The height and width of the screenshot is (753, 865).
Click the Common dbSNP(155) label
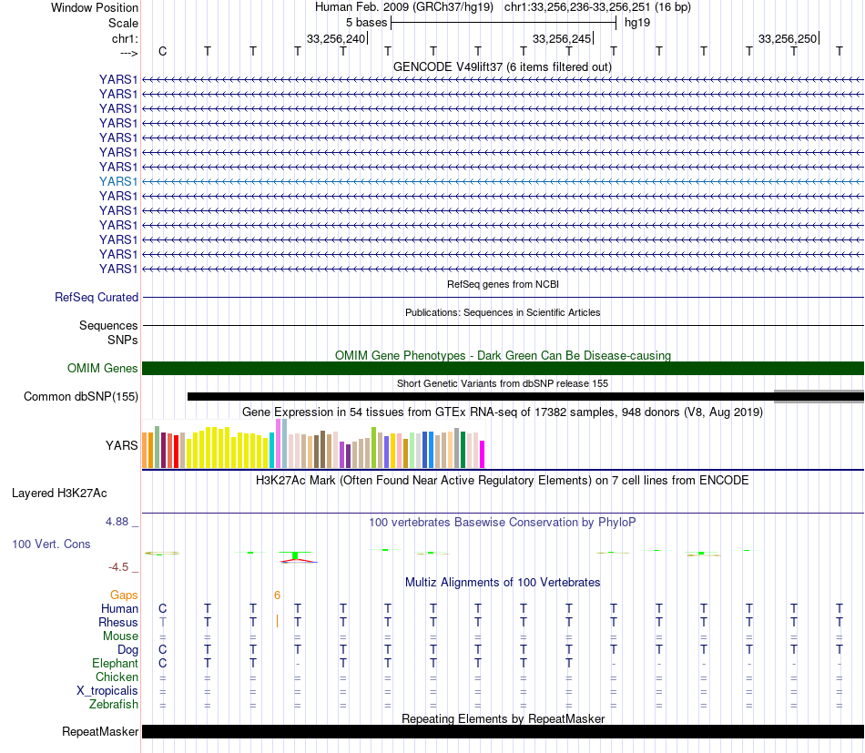pyautogui.click(x=81, y=397)
